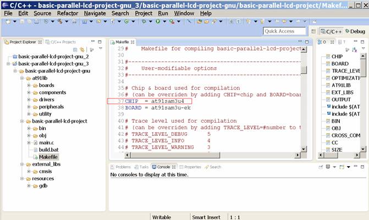Toggle Link with Editor in Project Explorer
369x220 pixels.
[82, 50]
